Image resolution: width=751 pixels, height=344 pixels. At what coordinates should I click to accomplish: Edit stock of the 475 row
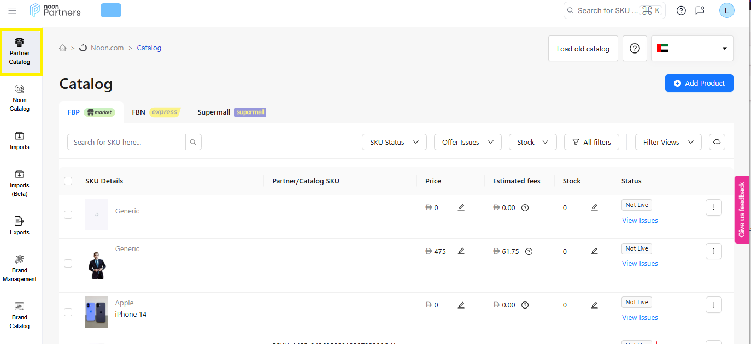tap(594, 251)
